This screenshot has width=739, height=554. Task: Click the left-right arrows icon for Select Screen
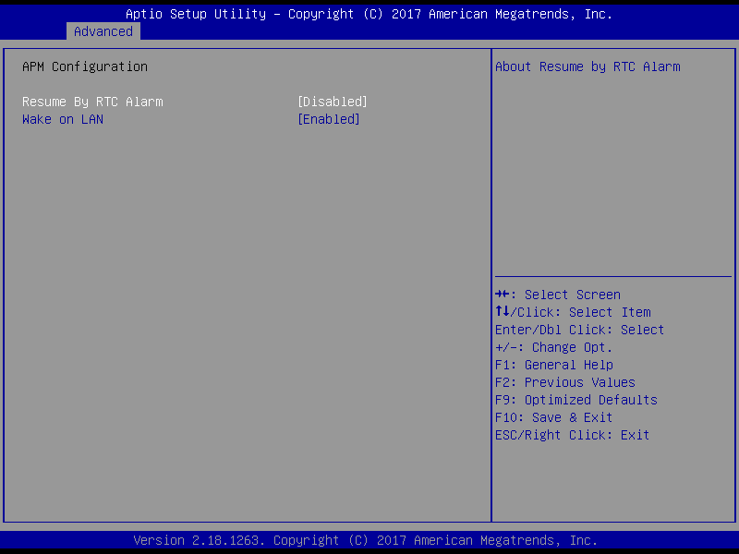coord(502,295)
